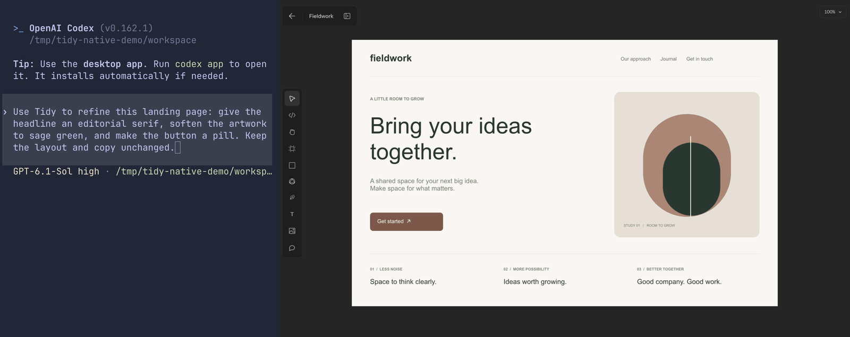Select the 03 / BETTER TOGETHER label

[660, 269]
